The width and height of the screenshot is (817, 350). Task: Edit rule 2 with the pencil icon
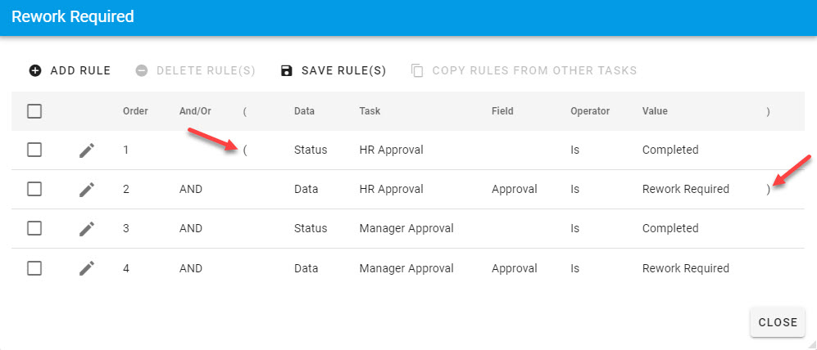point(87,190)
